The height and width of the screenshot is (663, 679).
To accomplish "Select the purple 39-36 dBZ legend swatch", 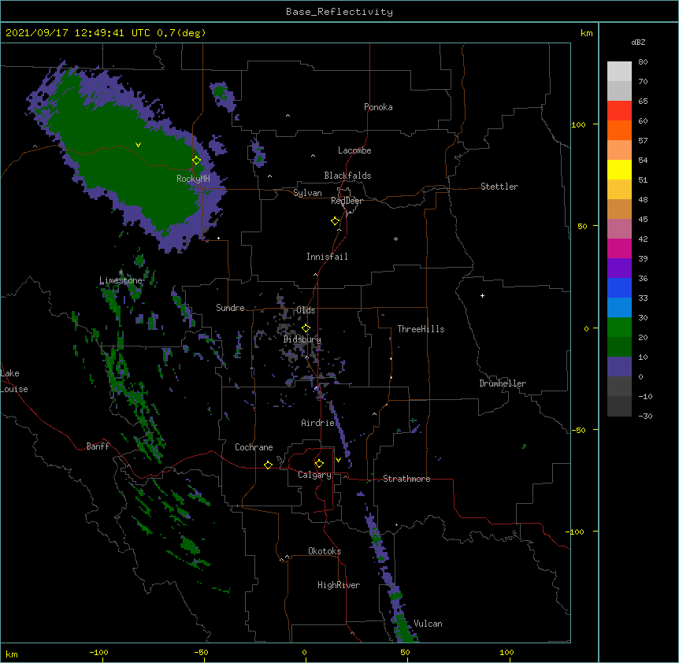I will (619, 269).
